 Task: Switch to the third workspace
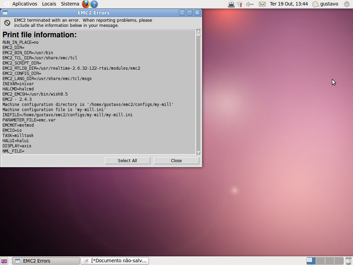[329, 261]
